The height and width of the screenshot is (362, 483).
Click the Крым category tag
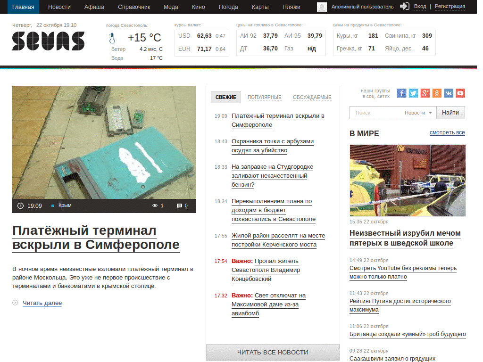point(65,206)
